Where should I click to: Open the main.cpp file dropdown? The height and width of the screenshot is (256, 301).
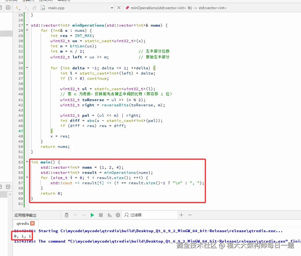click(112, 8)
